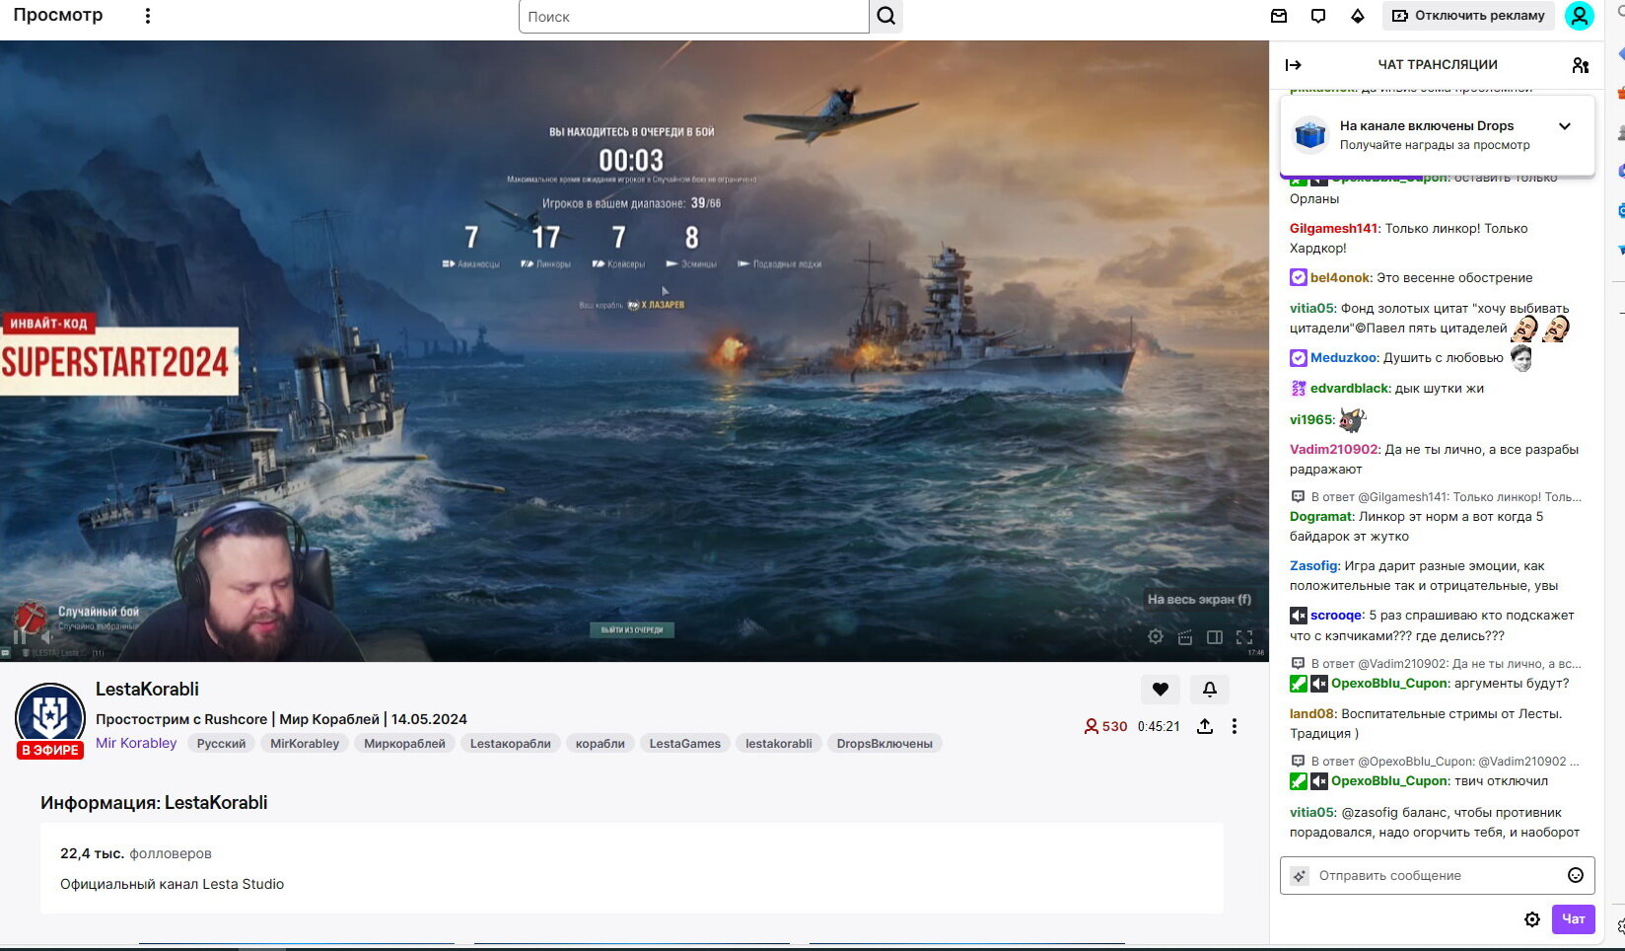Click the viewer count 530
Viewport: 1625px width, 951px height.
1105,726
